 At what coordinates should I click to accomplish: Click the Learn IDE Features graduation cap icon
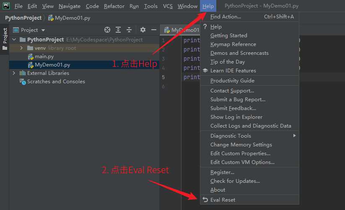[x=205, y=71]
